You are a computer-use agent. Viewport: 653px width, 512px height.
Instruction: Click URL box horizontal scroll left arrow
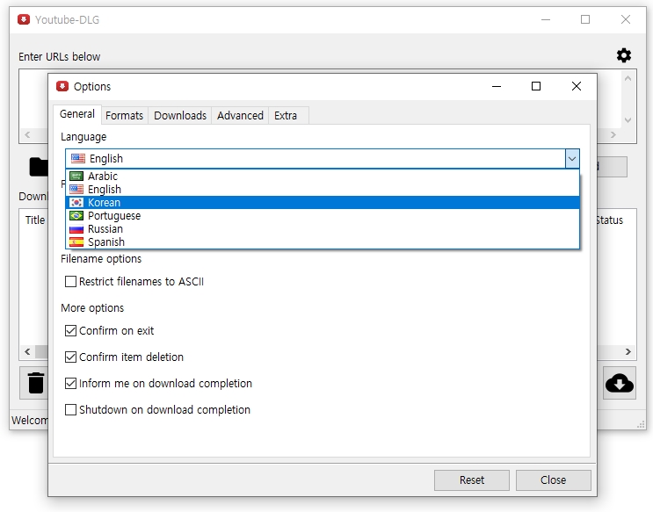[27, 135]
